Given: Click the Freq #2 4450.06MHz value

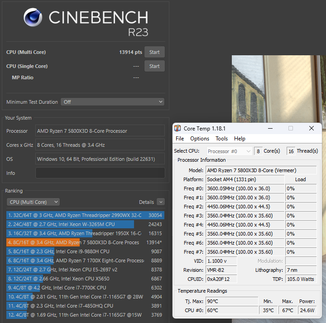Looking at the screenshot, I should (244, 207).
